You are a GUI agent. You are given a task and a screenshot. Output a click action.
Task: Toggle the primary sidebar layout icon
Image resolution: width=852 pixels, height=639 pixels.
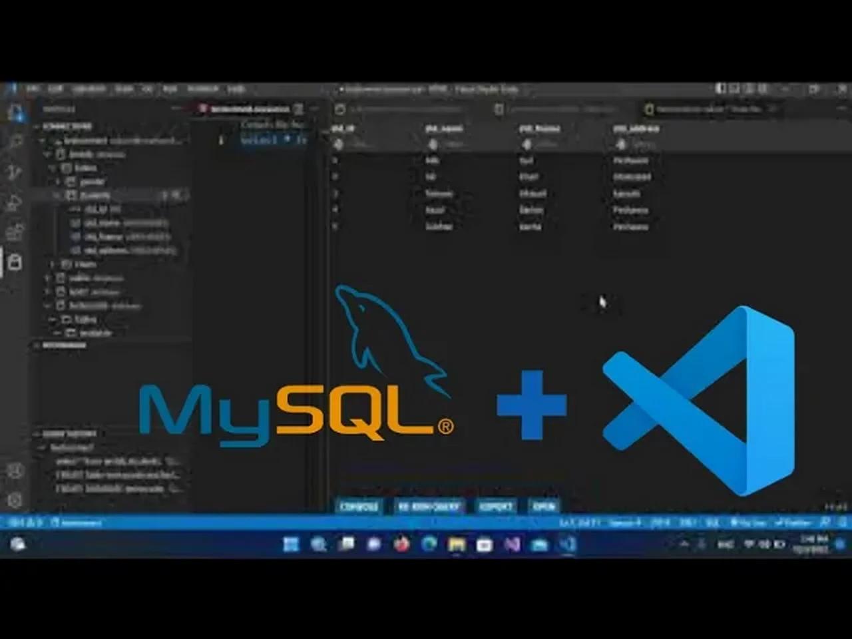coord(721,89)
